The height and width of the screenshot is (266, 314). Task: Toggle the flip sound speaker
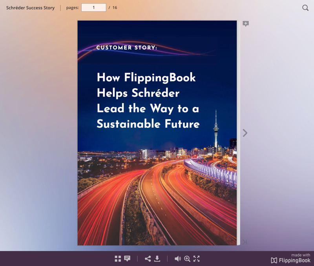[178, 259]
